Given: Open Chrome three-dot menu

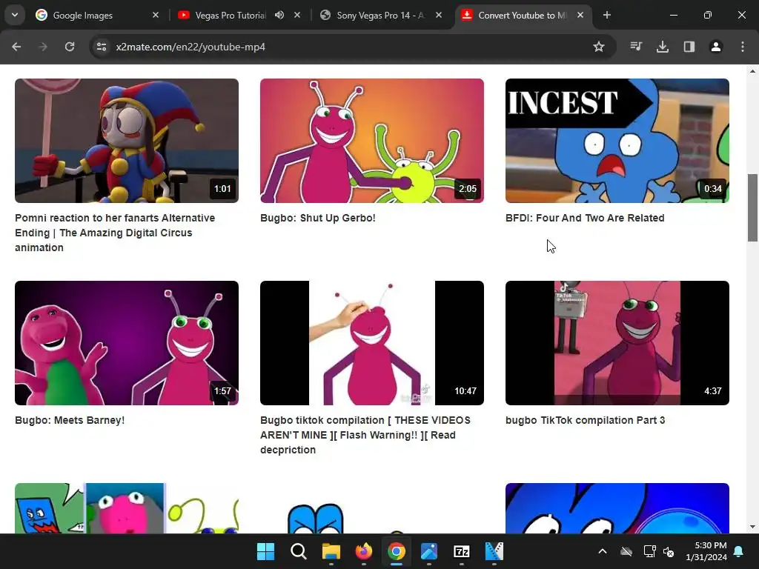Looking at the screenshot, I should [743, 47].
